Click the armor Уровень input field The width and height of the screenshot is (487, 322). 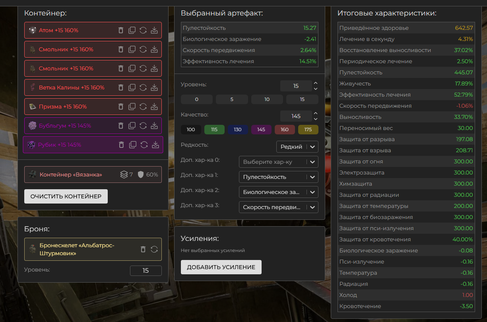[x=146, y=271]
